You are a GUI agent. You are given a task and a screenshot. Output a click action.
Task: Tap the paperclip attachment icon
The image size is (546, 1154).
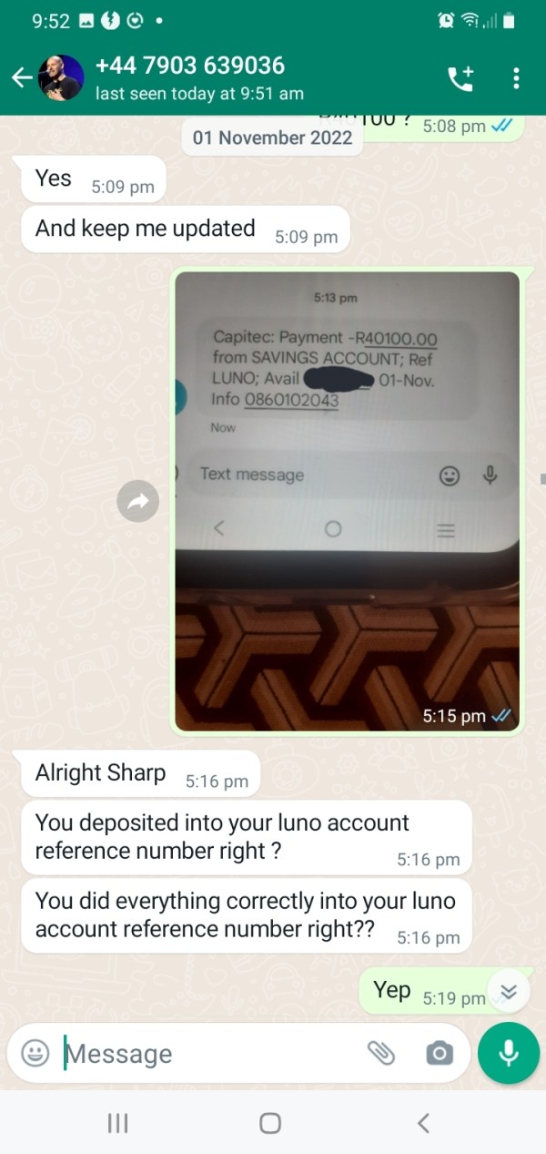point(381,1054)
